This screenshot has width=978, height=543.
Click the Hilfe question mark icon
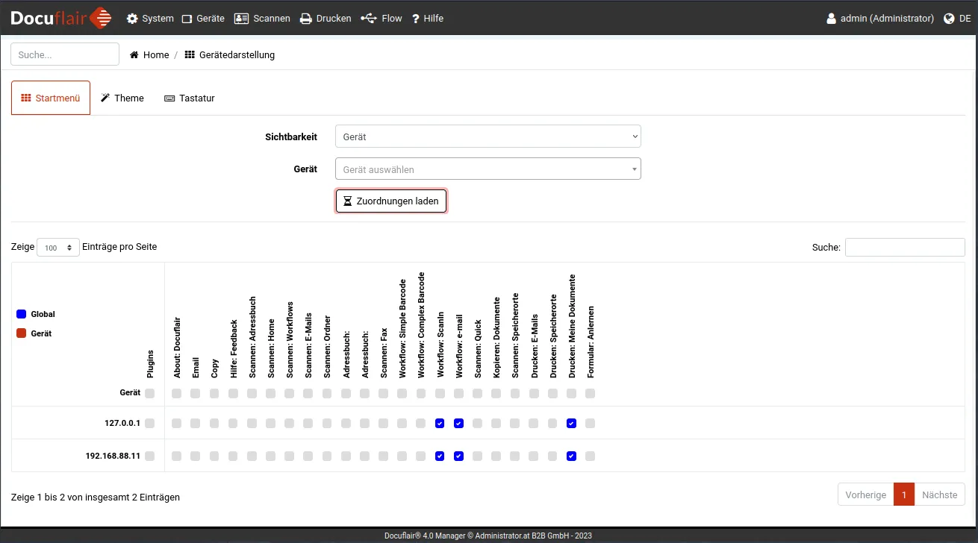[416, 19]
